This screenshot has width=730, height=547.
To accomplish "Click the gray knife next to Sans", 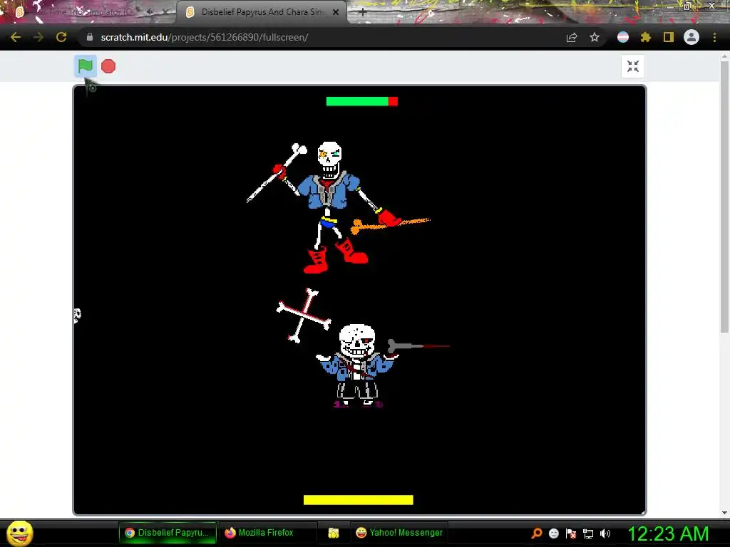I will [x=418, y=346].
